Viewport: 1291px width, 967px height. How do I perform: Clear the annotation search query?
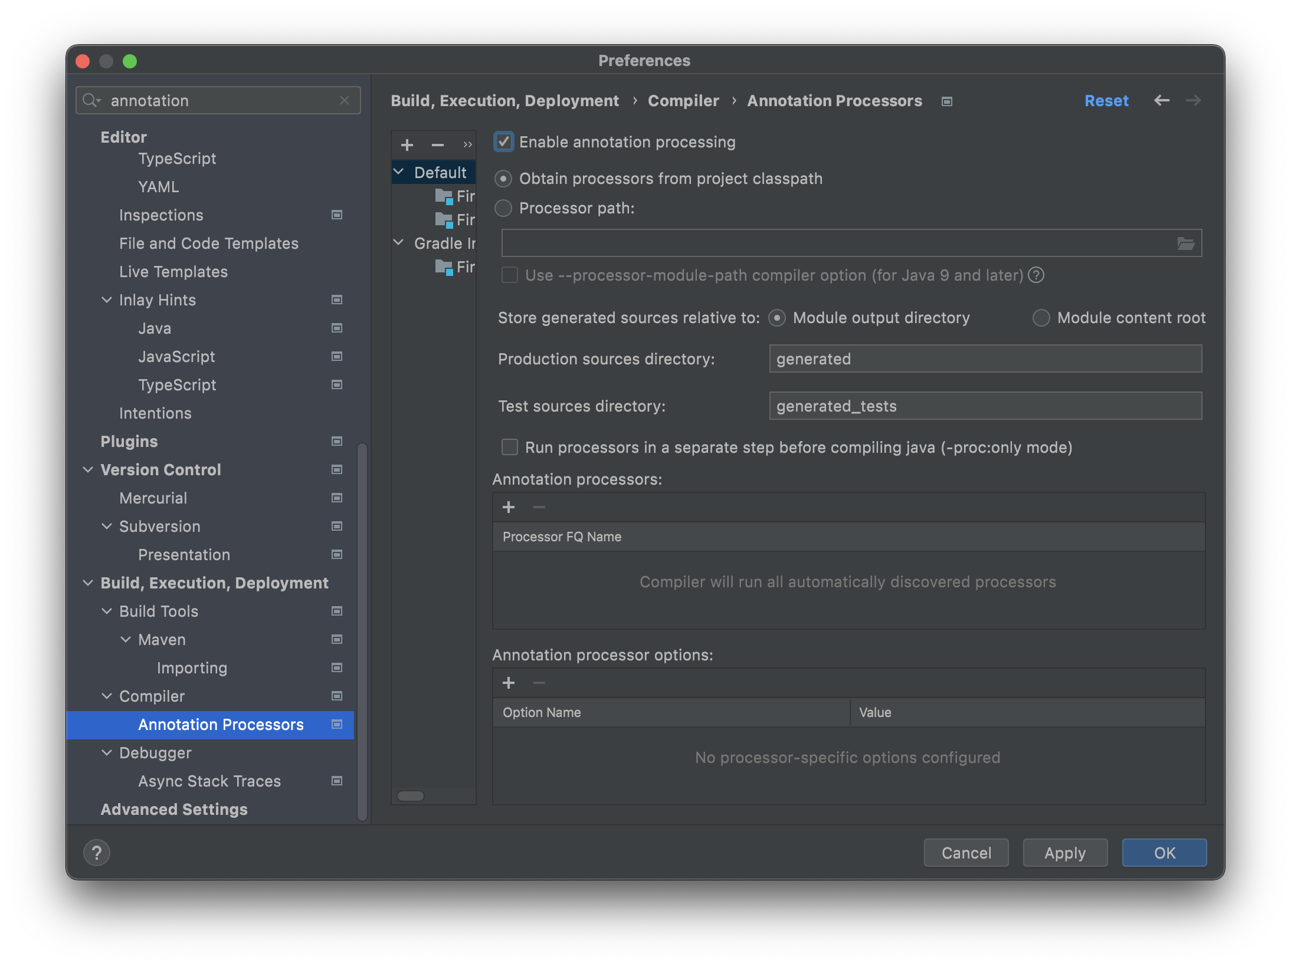click(x=345, y=100)
